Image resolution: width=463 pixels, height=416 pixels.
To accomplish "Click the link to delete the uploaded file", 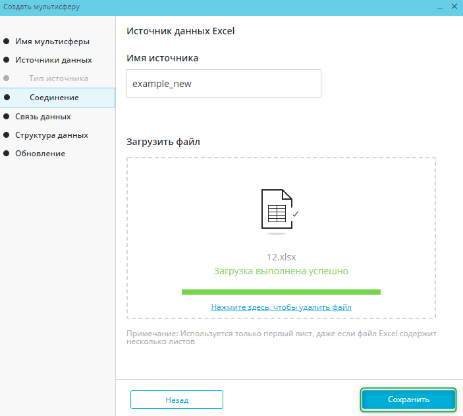I will click(x=281, y=307).
